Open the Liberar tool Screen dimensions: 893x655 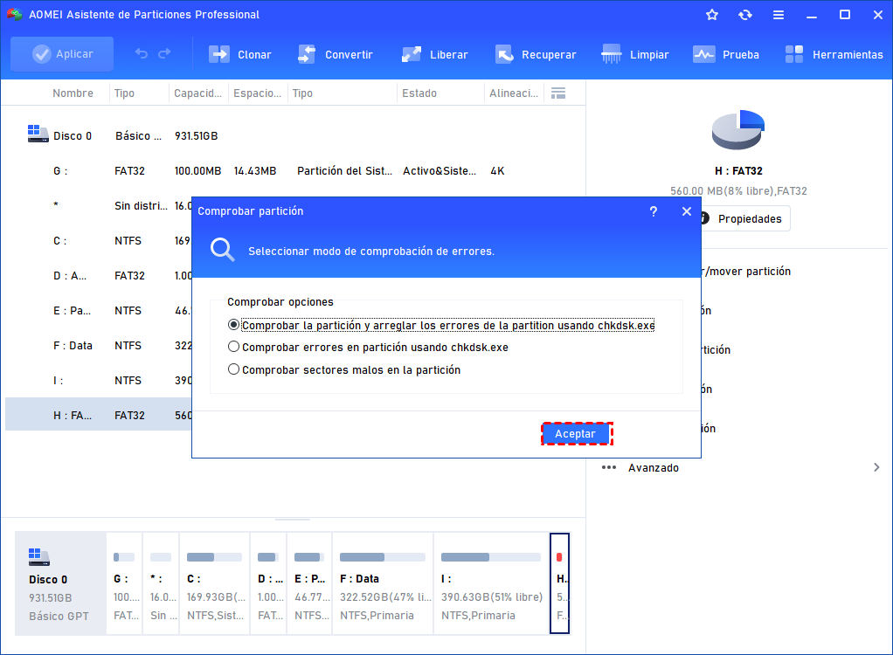(434, 55)
